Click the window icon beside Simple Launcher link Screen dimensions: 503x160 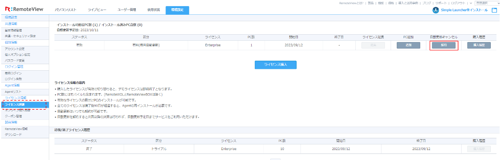[x=494, y=10]
